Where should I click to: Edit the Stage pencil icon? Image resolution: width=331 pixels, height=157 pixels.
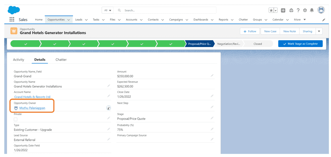coord(212,118)
